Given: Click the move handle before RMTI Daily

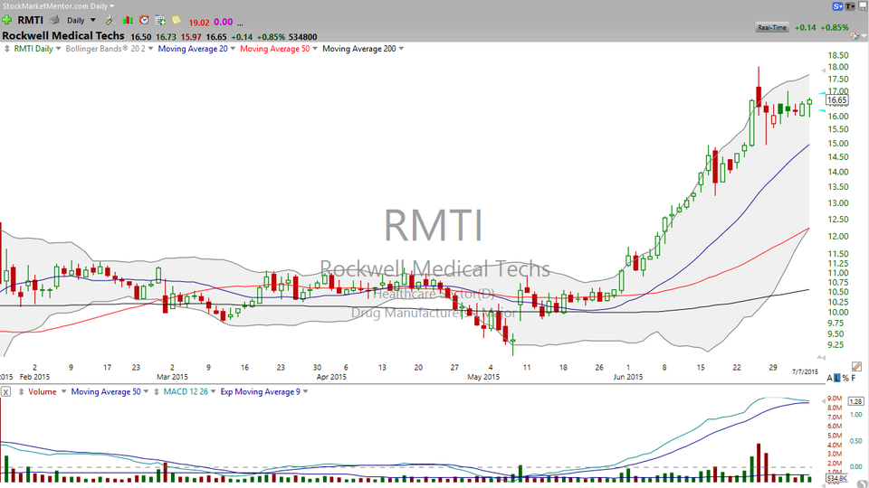Looking at the screenshot, I should tap(6, 49).
